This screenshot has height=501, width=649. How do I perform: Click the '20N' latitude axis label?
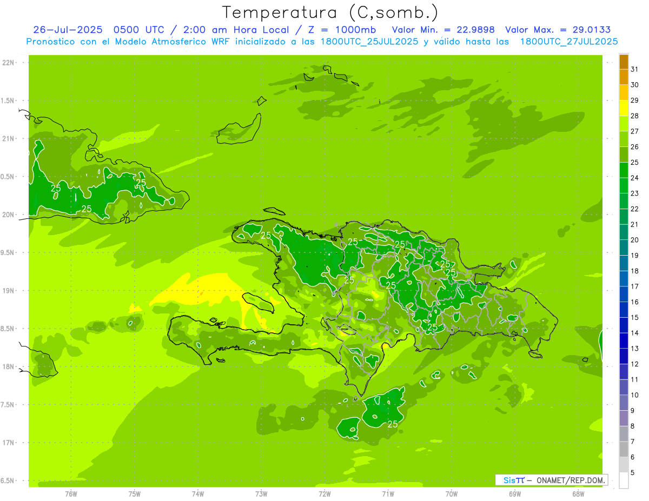[x=8, y=215]
